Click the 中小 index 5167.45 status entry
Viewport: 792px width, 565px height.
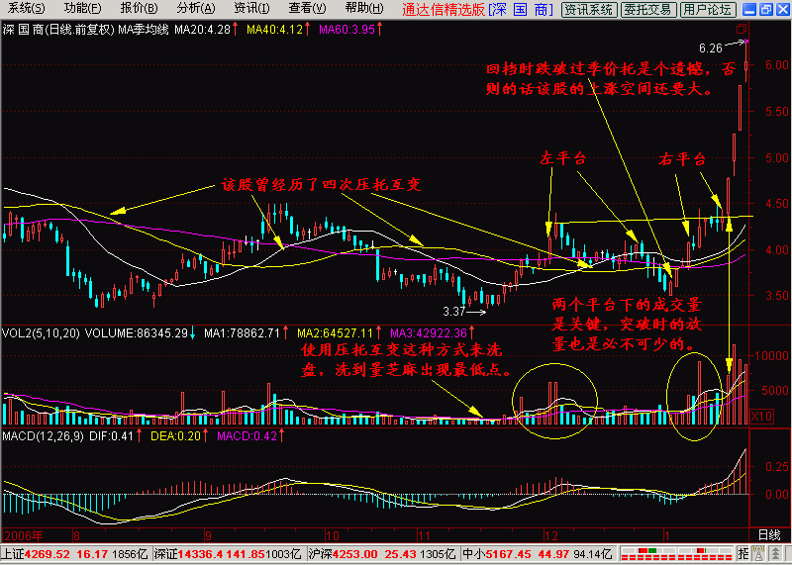538,552
